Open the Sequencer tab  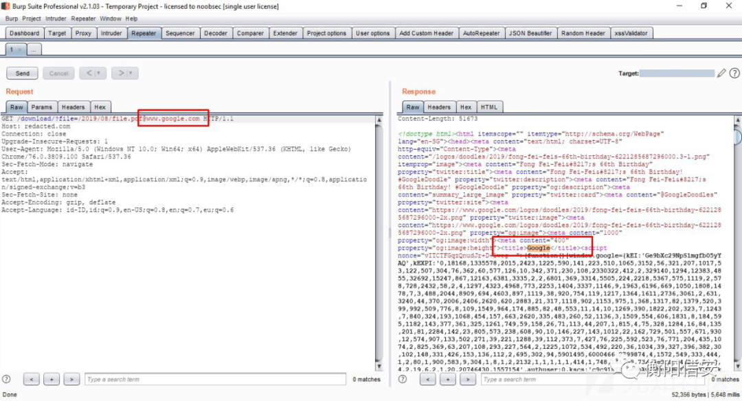click(x=180, y=33)
